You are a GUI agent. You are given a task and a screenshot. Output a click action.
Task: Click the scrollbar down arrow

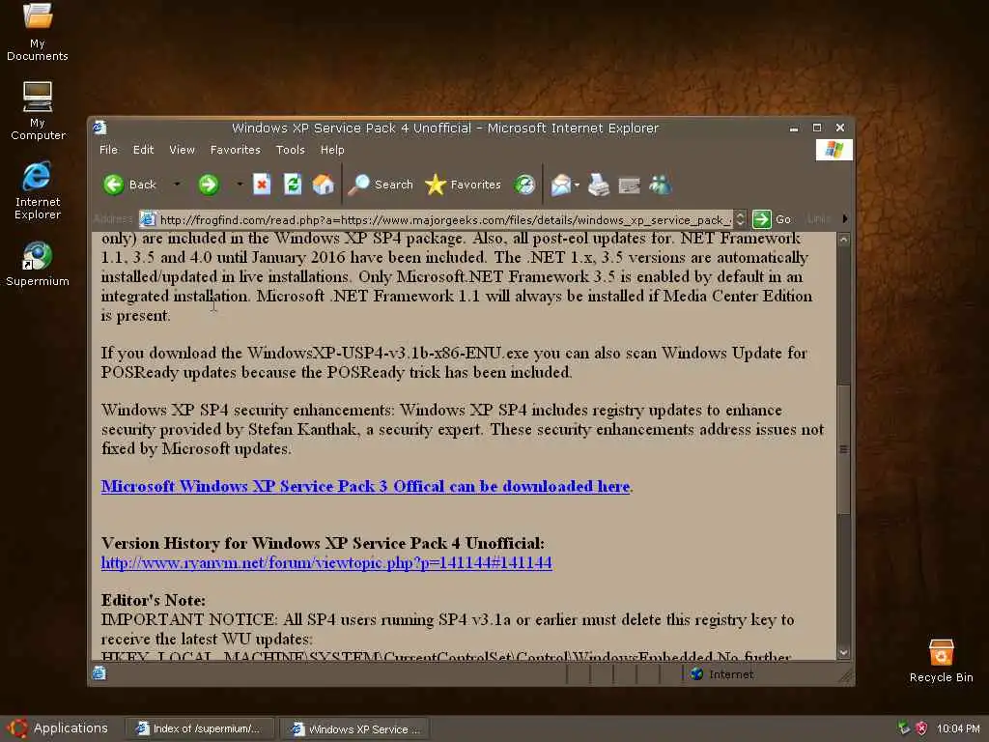[x=843, y=653]
